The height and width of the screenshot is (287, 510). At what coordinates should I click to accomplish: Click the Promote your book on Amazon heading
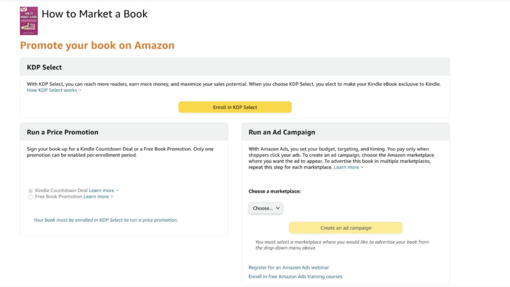click(x=97, y=45)
